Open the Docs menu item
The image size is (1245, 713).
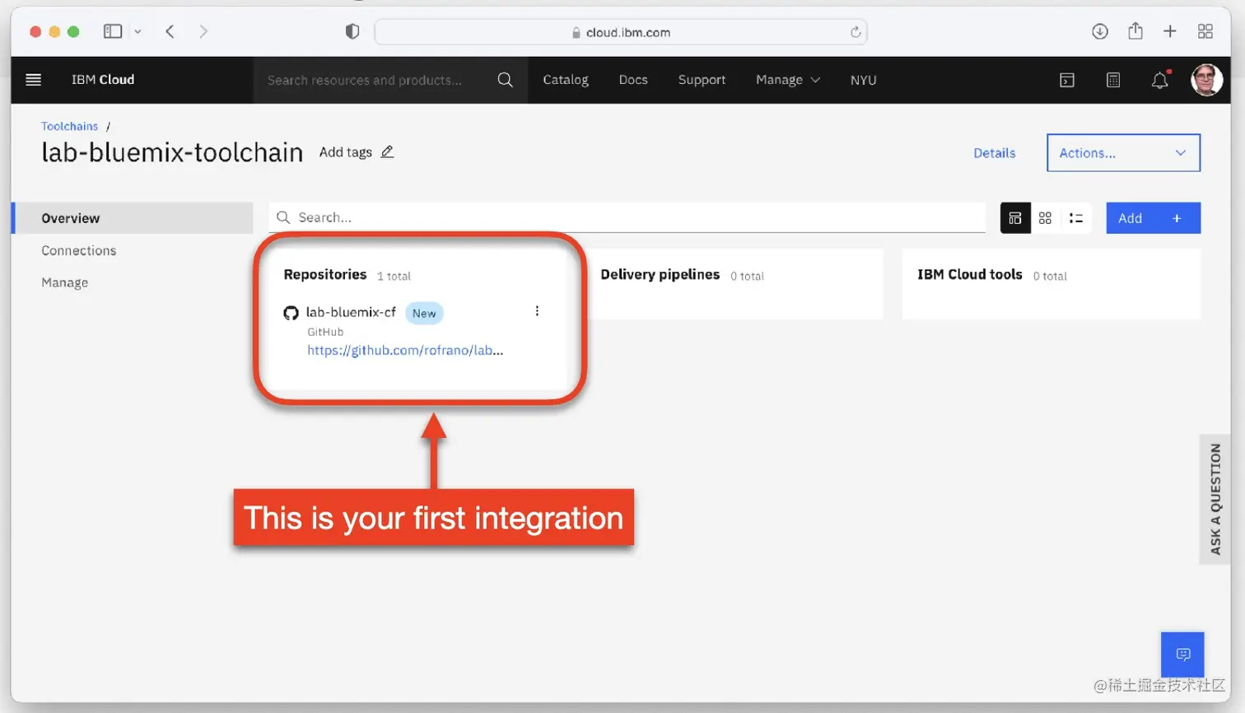pos(633,80)
